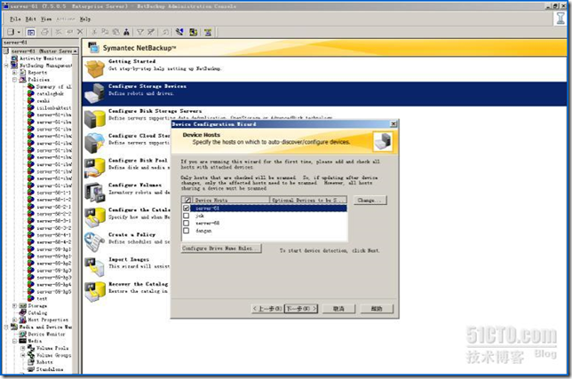Open the File menu
Image resolution: width=572 pixels, height=379 pixels.
click(15, 19)
